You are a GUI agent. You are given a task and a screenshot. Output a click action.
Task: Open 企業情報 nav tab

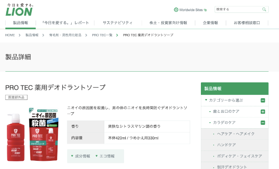210,23
